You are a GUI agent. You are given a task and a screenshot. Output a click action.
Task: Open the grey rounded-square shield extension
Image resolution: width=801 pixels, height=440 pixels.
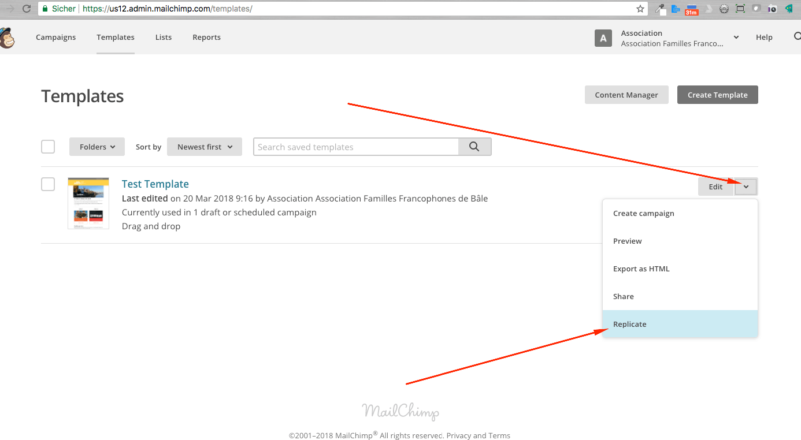point(756,9)
